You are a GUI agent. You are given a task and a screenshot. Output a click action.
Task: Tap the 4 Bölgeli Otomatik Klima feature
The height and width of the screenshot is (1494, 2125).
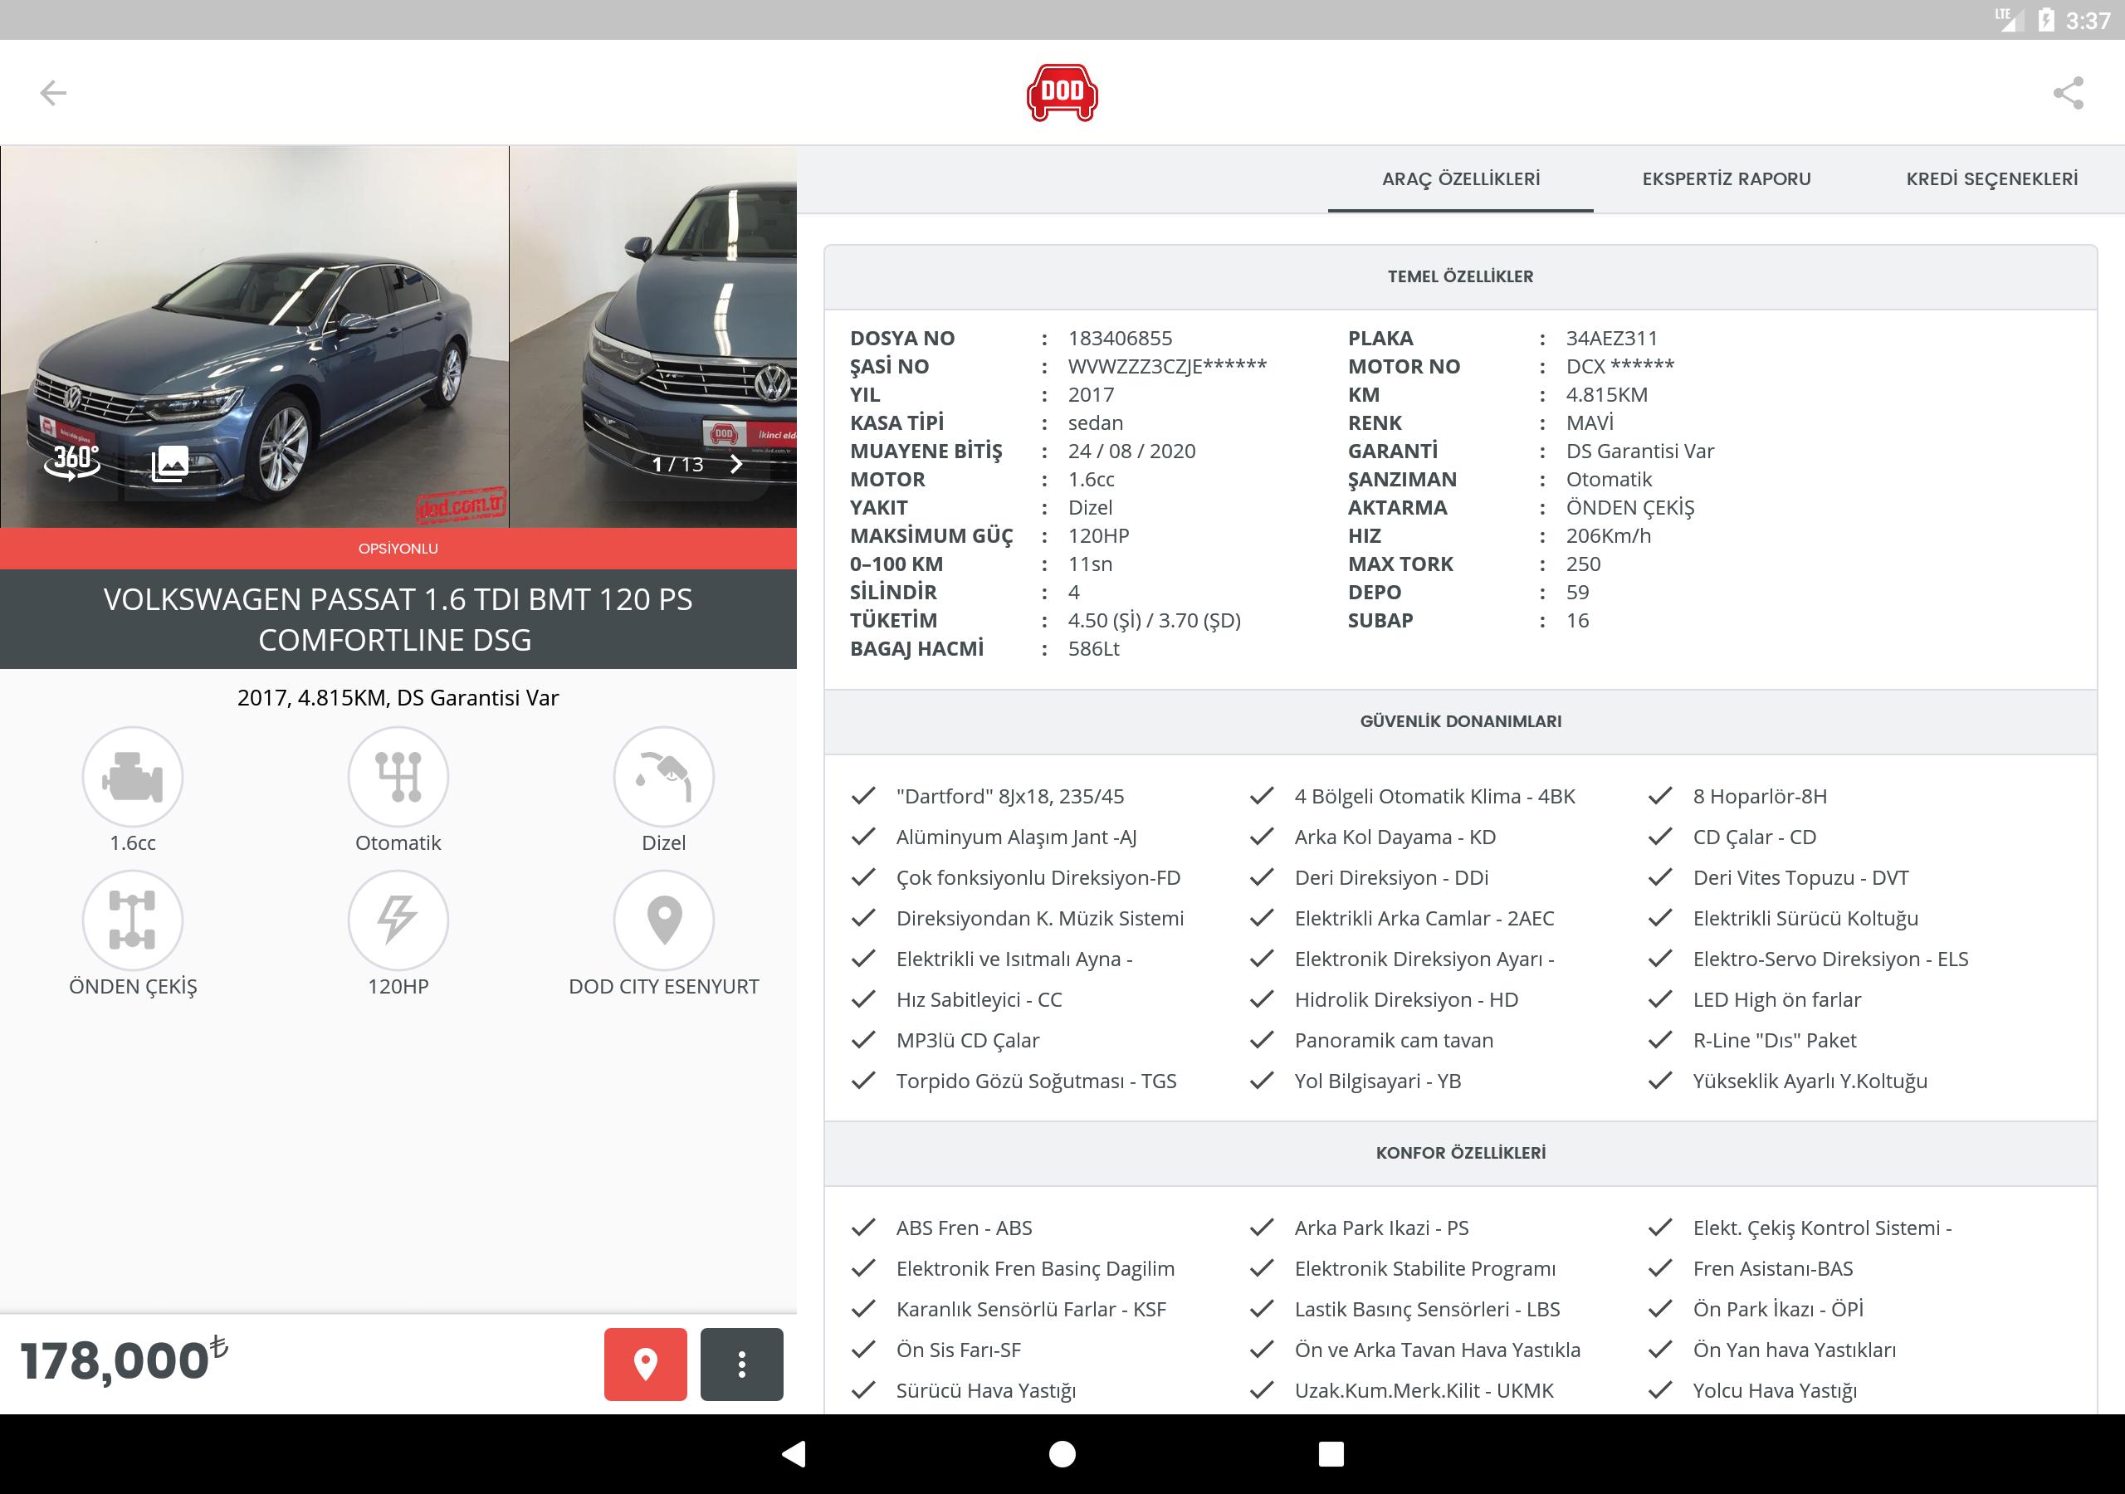[1434, 796]
